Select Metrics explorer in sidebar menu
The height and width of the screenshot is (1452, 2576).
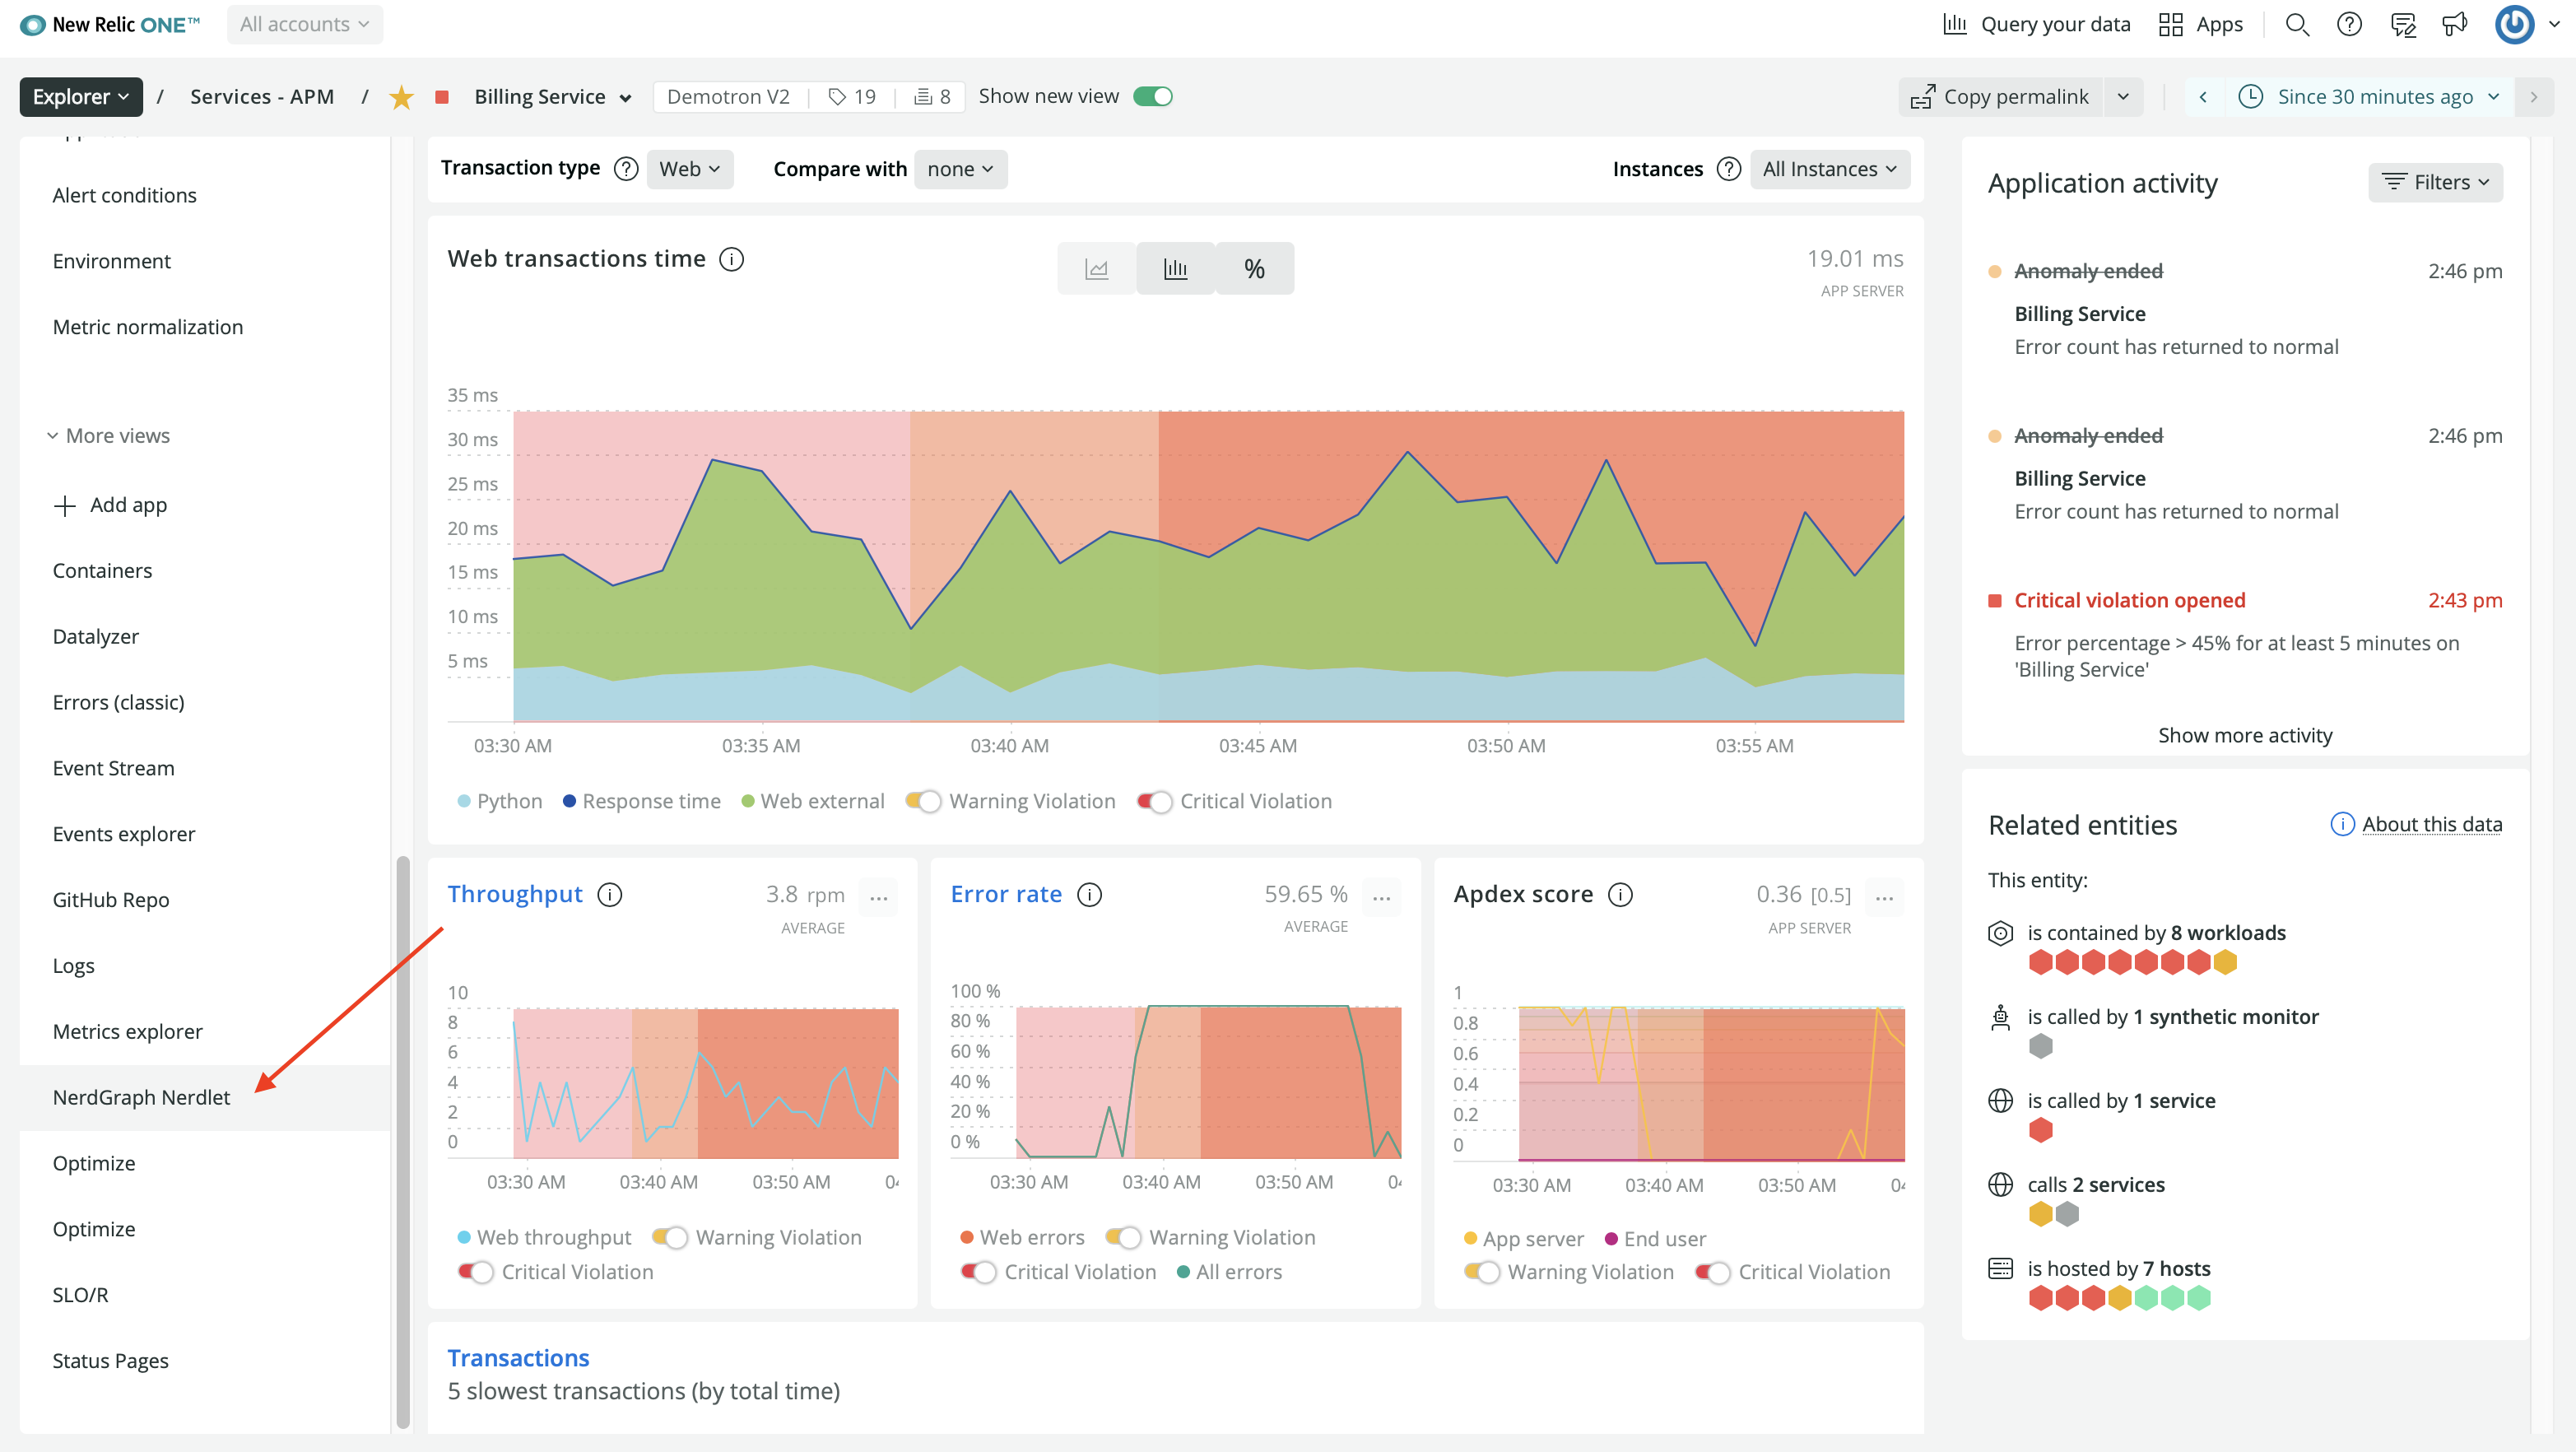point(127,1031)
